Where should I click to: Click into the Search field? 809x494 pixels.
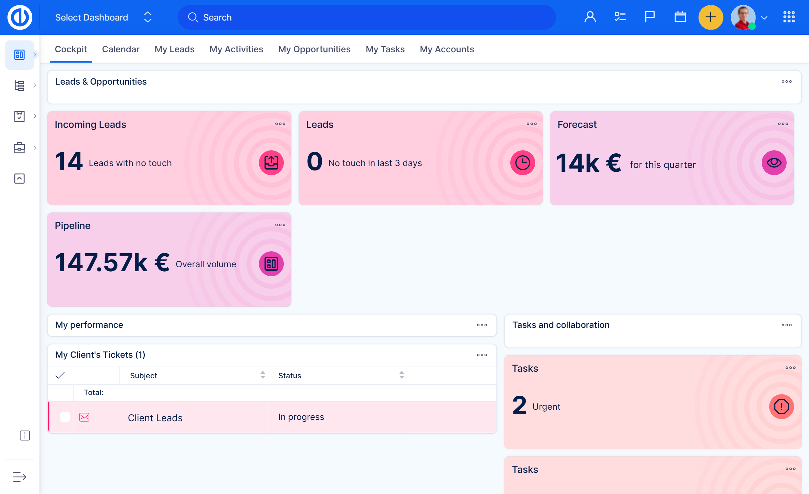point(366,17)
